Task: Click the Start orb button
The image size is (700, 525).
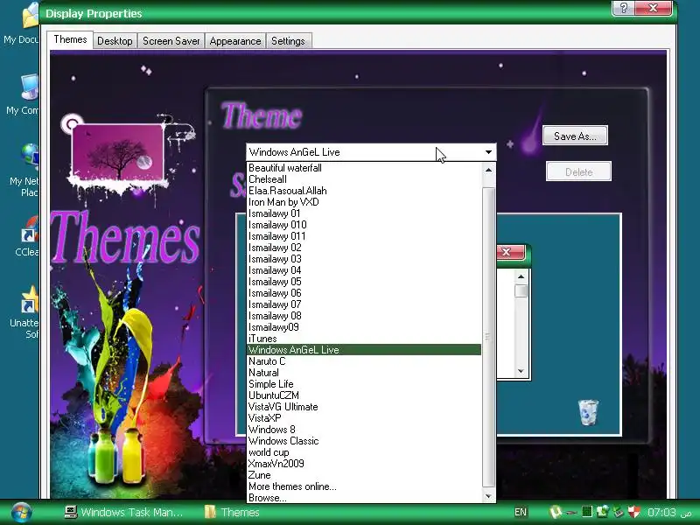Action: (21, 513)
